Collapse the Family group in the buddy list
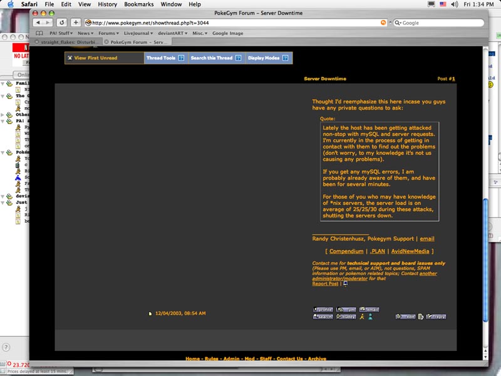The width and height of the screenshot is (501, 376). point(3,83)
